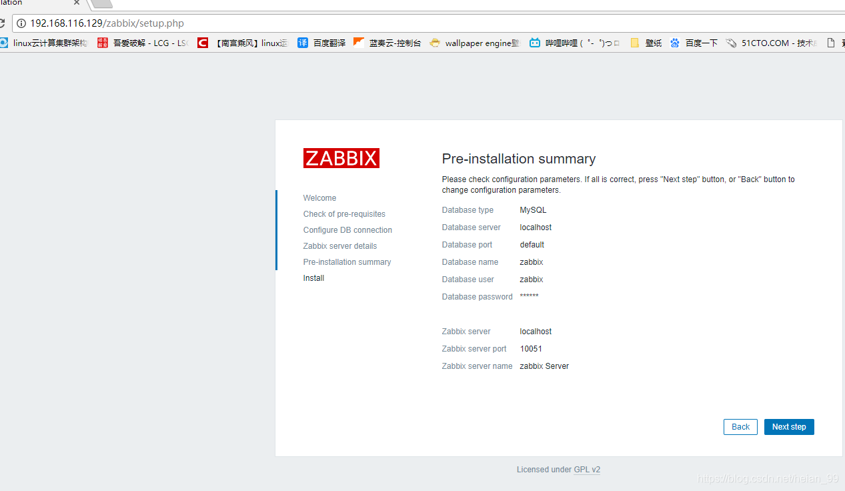The height and width of the screenshot is (491, 845).
Task: Open the GPL v2 license link
Action: [x=587, y=470]
